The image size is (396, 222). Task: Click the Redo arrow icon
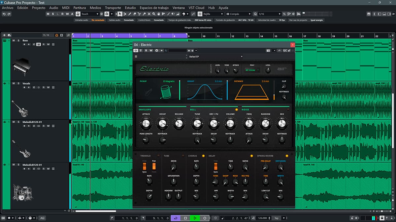point(9,14)
